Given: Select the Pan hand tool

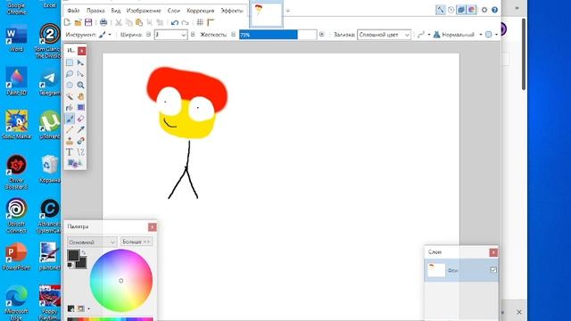Looking at the screenshot, I should [80, 96].
